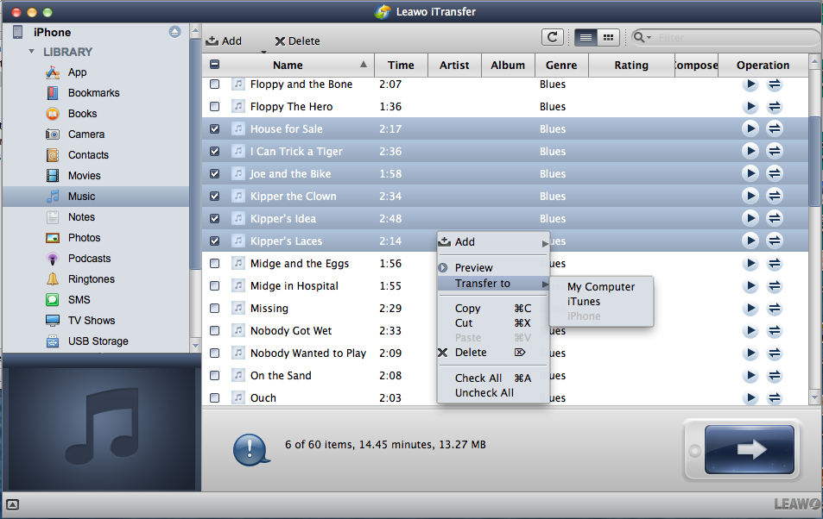Toggle the select-all checkbox in header
The image size is (823, 519).
215,65
